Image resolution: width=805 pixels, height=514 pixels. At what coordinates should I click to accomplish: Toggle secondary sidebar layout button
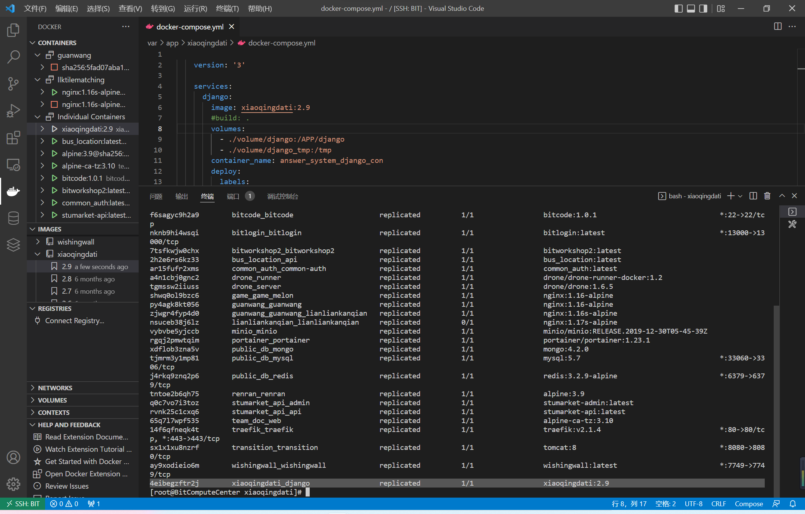click(x=703, y=9)
